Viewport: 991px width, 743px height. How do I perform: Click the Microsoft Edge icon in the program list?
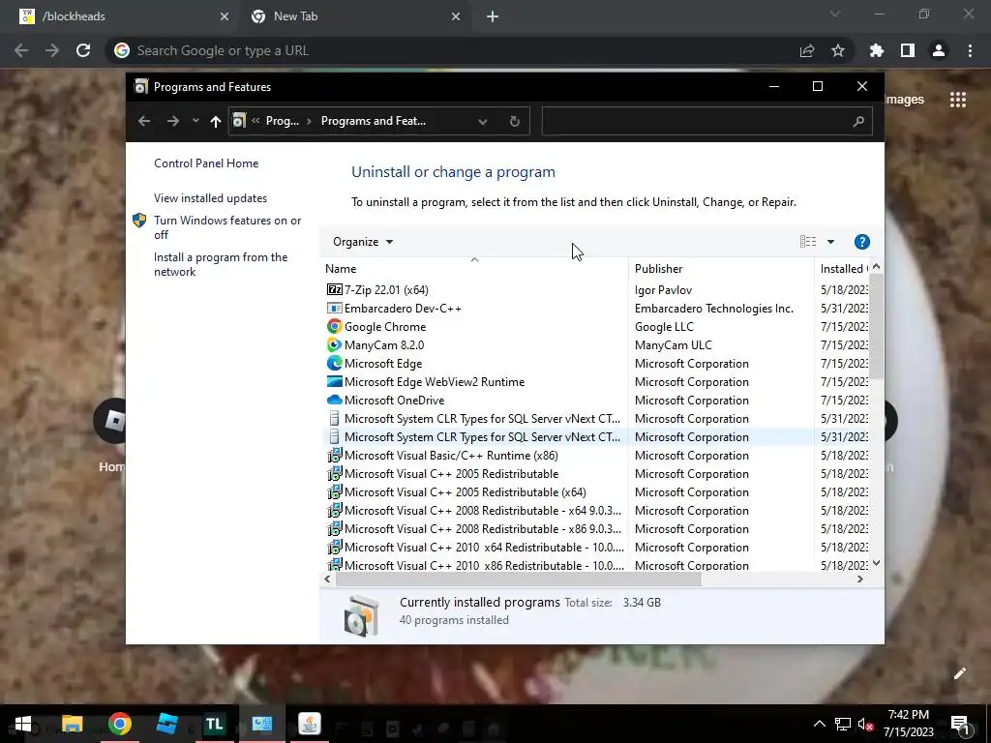(334, 364)
